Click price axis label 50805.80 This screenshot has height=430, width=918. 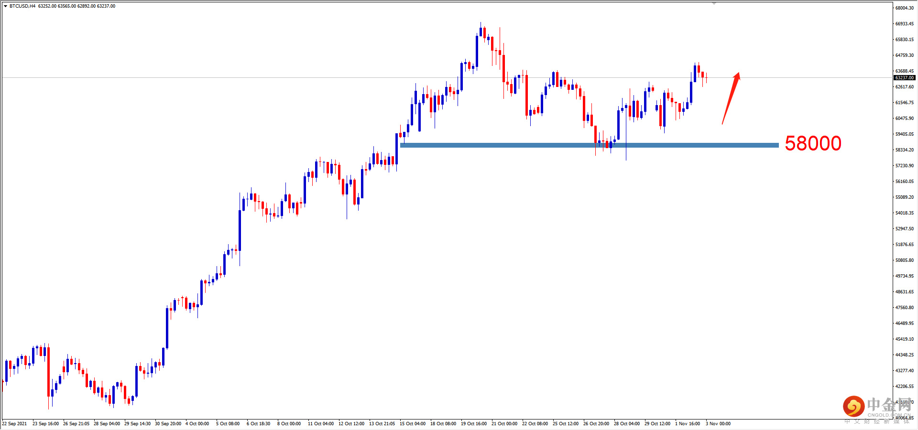(905, 260)
